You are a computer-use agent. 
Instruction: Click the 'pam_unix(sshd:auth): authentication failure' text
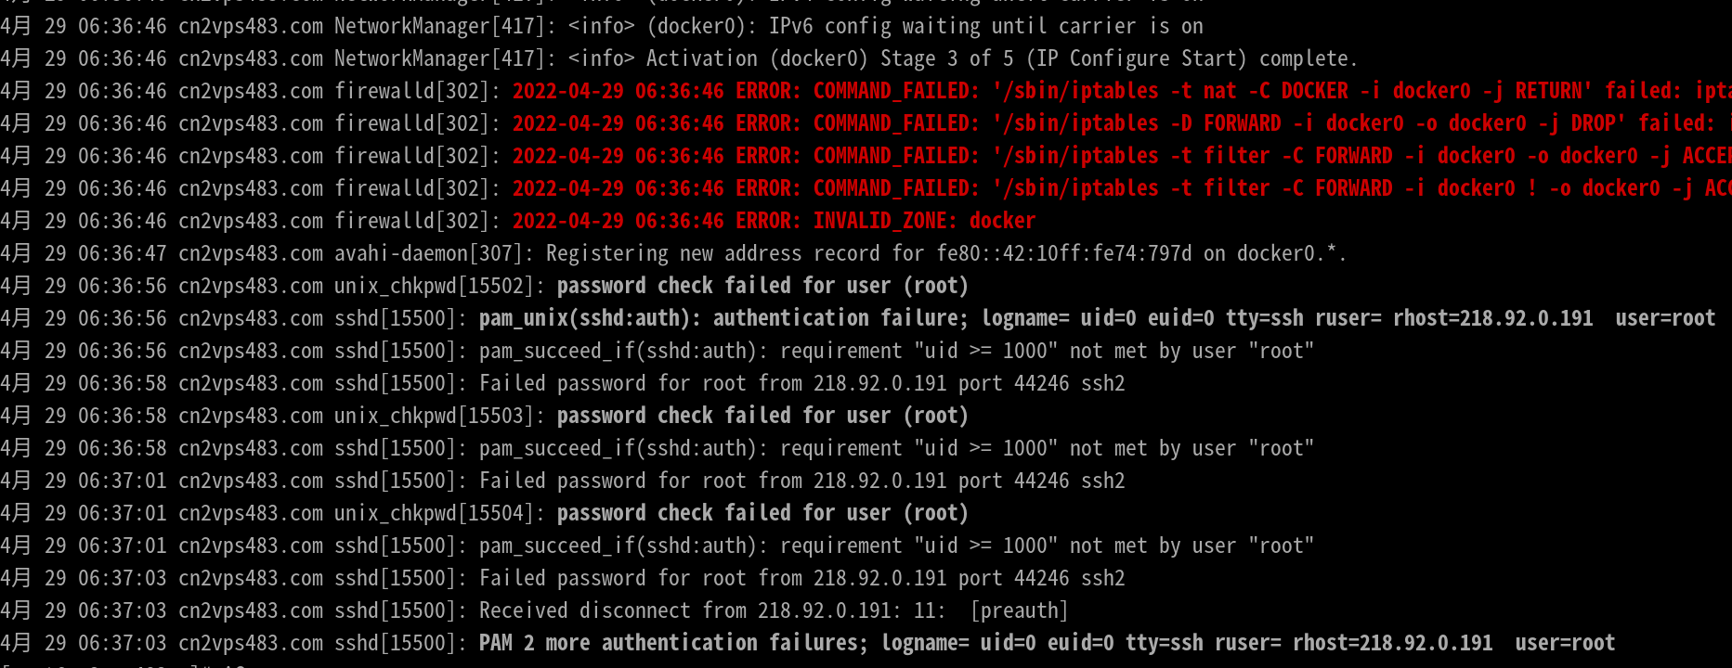[x=723, y=318]
